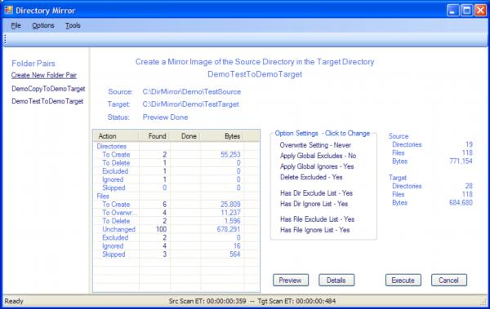Select DemoCopyToDemoTarget folder pair

tap(48, 89)
